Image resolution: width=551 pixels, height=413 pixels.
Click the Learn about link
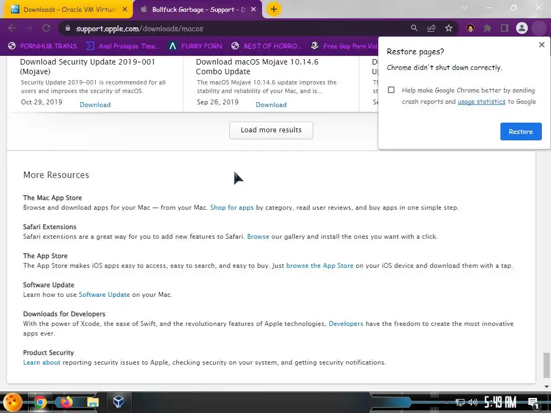tap(41, 362)
